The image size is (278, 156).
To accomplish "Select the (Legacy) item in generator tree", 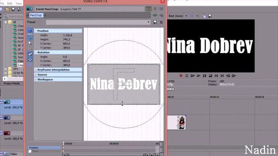I will 20,65.
